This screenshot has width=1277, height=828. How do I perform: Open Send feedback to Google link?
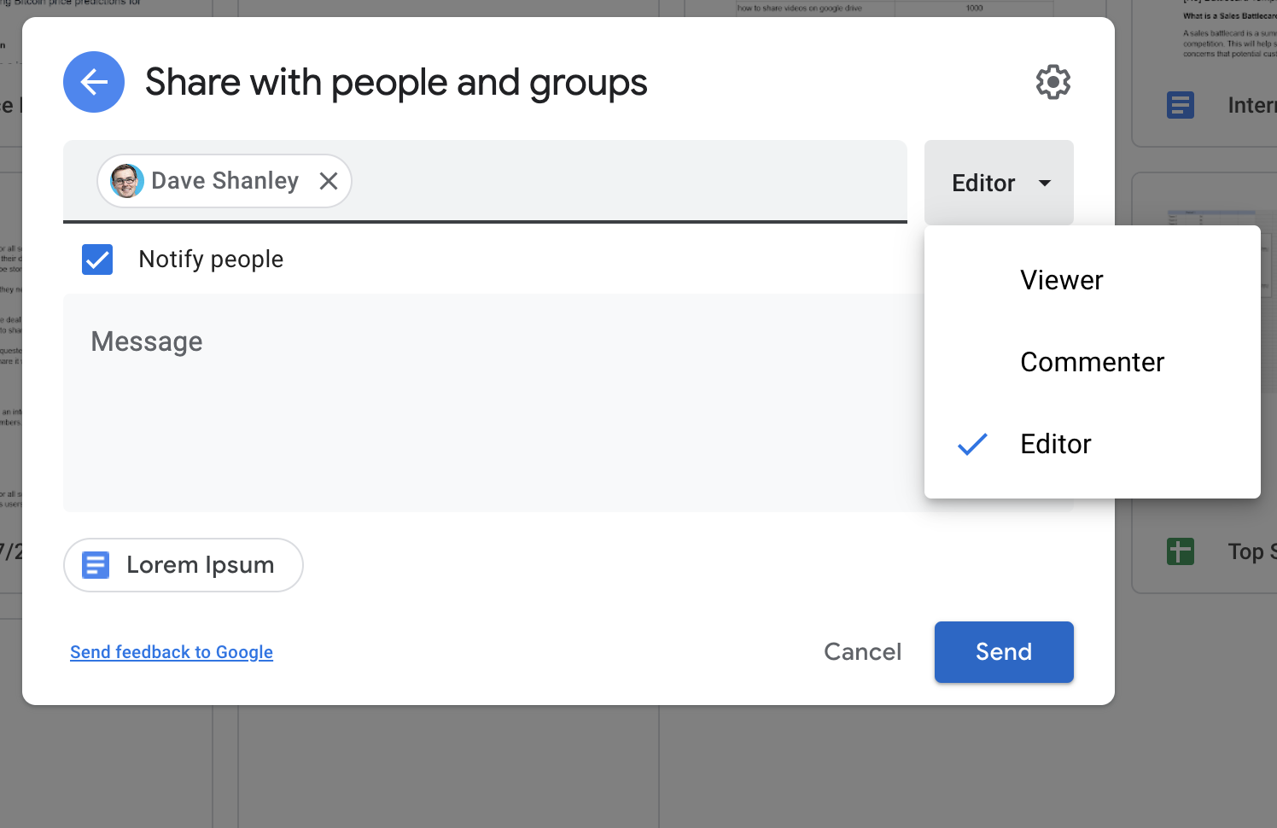[172, 652]
